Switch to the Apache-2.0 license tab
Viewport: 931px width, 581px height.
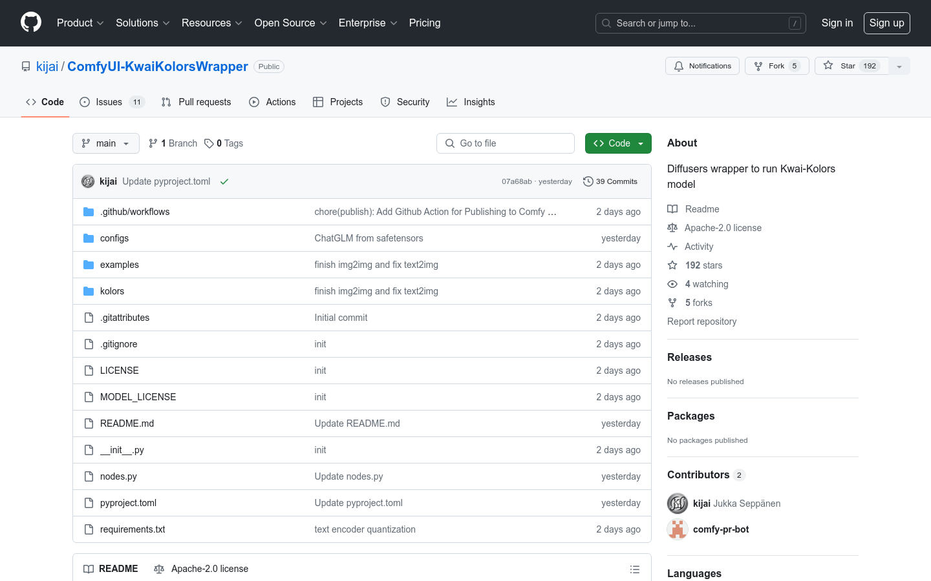click(201, 569)
